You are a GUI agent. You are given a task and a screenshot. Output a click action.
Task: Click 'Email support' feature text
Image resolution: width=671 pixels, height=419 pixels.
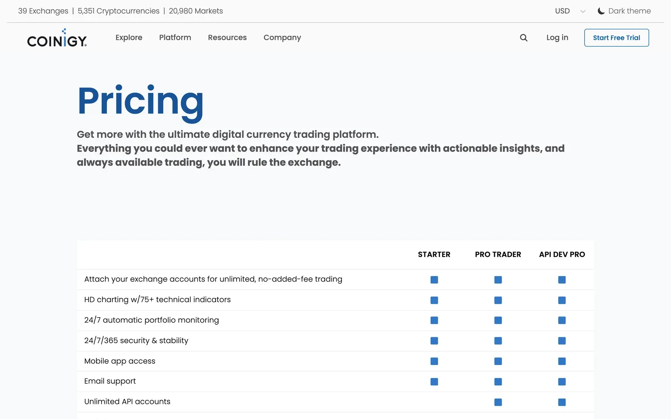(110, 381)
